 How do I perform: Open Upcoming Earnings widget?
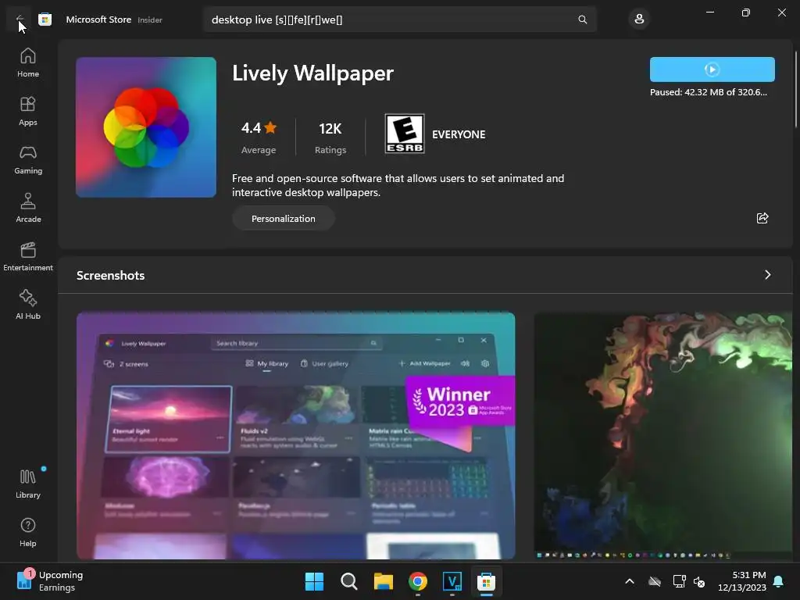[50, 581]
